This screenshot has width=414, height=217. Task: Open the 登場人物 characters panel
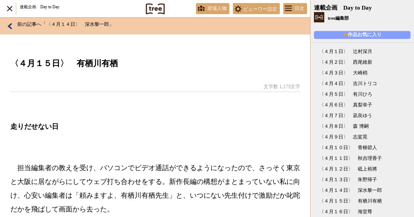(213, 9)
